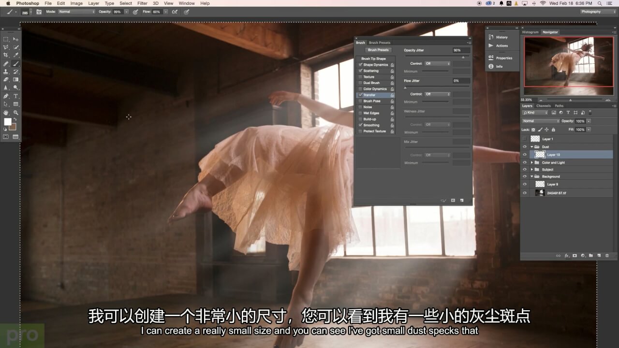
Task: Select the Dodge tool
Action: [15, 87]
